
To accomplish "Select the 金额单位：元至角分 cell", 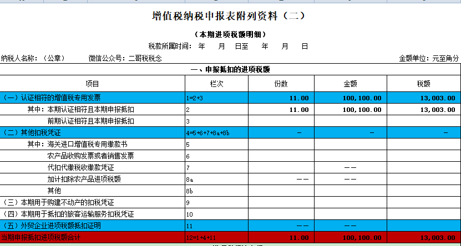I will tap(429, 58).
